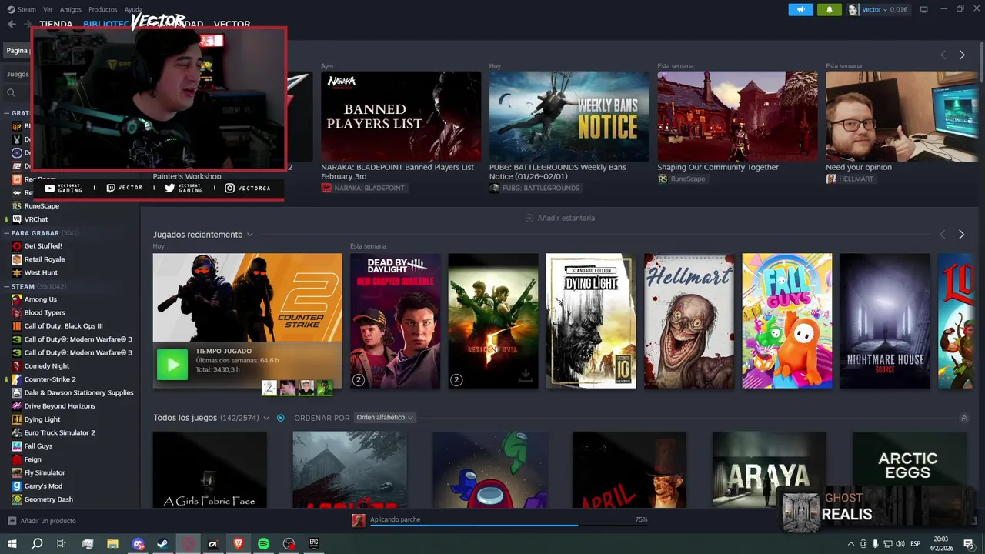Advance Jugados recientemente shelf with right arrow
Image resolution: width=985 pixels, height=554 pixels.
tap(962, 235)
